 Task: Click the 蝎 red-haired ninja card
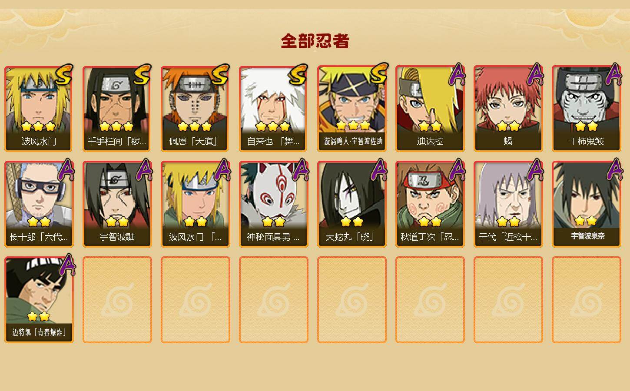tap(508, 109)
